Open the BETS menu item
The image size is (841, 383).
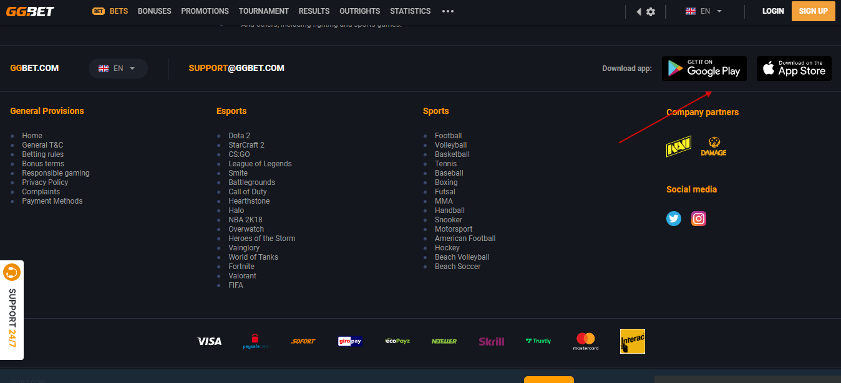[110, 11]
